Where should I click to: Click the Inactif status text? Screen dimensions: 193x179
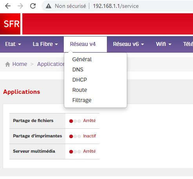pos(89,136)
